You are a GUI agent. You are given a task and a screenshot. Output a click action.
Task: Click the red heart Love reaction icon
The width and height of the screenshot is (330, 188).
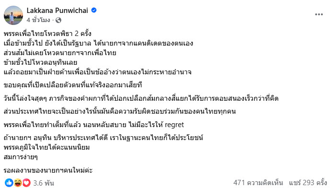[x=26, y=183]
